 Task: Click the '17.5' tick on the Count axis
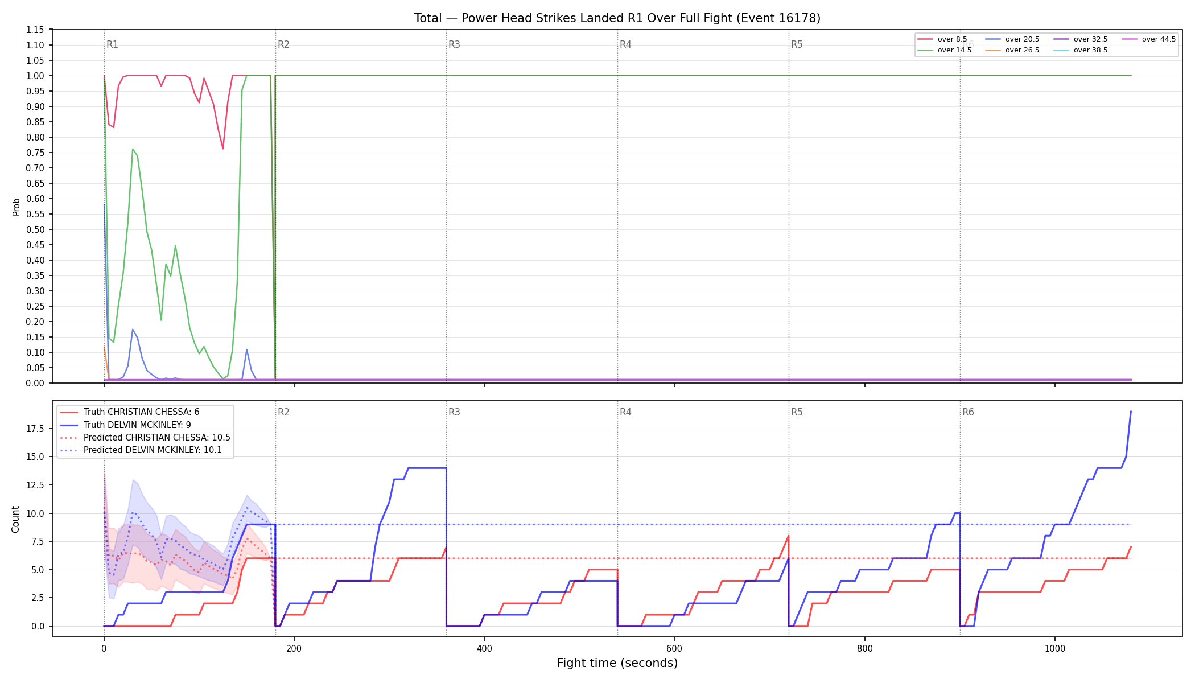pos(36,429)
